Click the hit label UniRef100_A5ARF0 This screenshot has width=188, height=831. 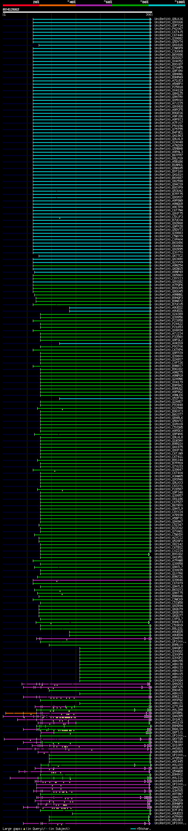point(169,84)
